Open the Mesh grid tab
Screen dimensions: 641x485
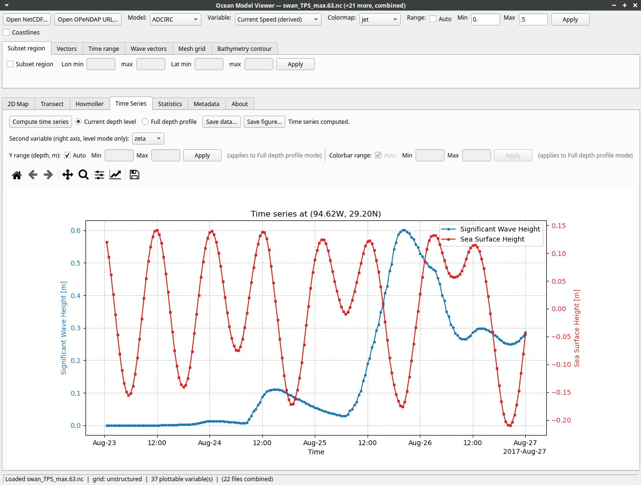(x=192, y=48)
